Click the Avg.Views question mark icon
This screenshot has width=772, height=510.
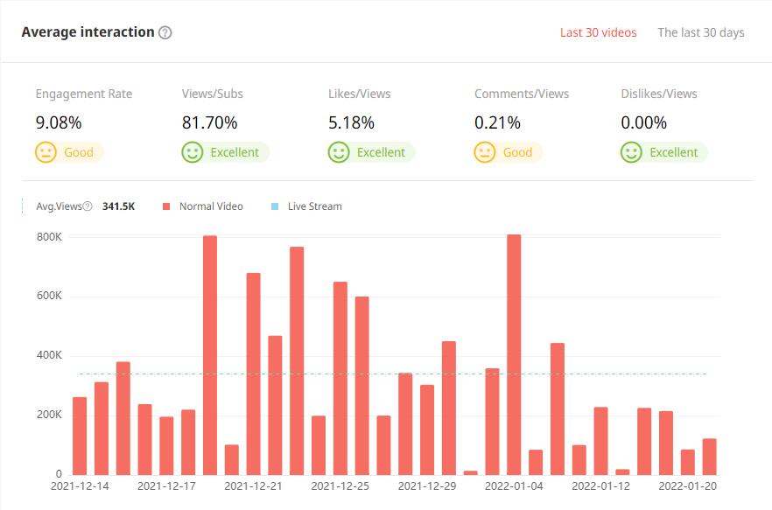[x=88, y=206]
